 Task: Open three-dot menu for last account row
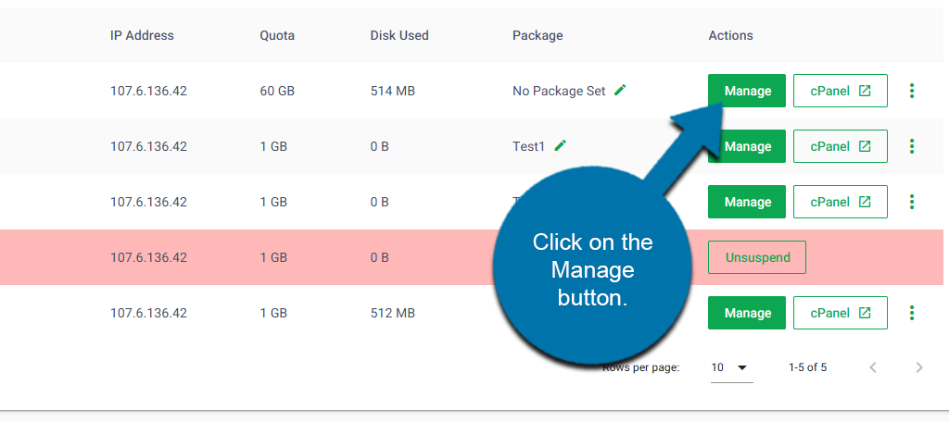pos(912,313)
